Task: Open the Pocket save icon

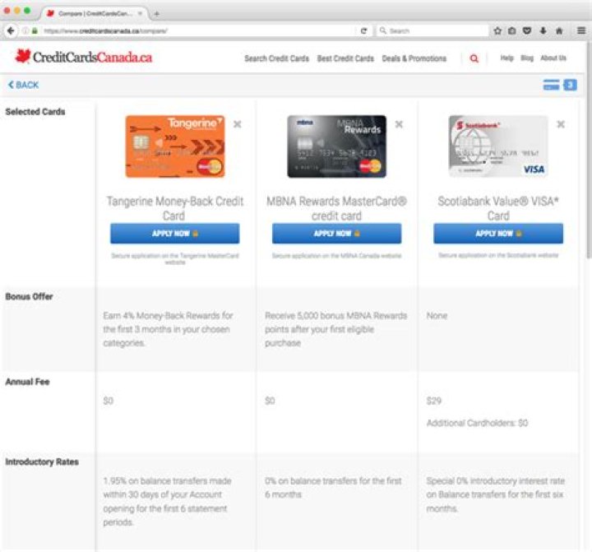Action: (x=527, y=31)
